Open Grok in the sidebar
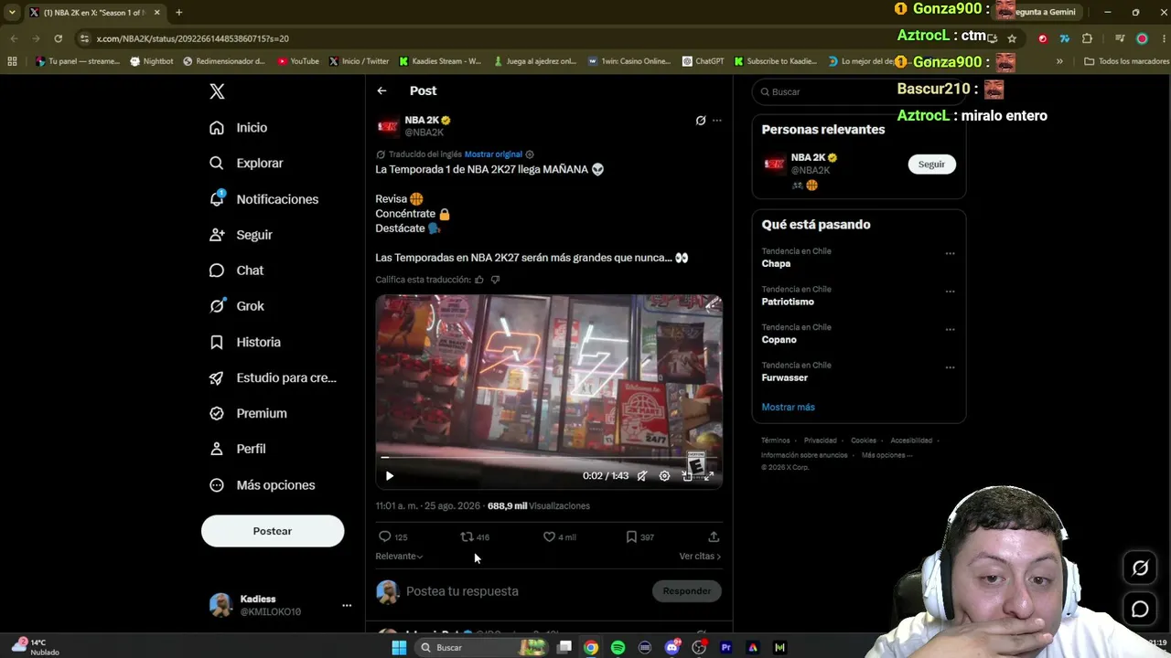The height and width of the screenshot is (658, 1171). pos(236,306)
